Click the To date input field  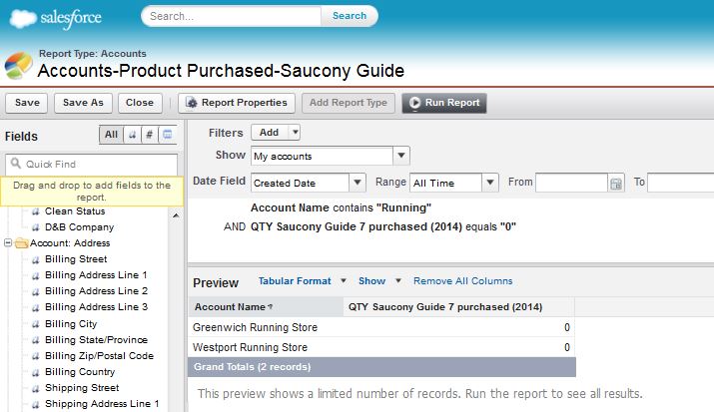point(681,183)
